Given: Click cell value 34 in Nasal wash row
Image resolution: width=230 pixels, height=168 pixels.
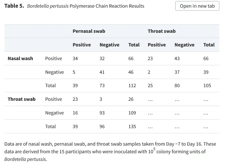Looking at the screenshot, I should tap(75, 58).
